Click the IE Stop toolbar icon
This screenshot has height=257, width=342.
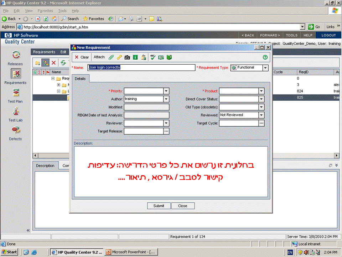click(38, 19)
